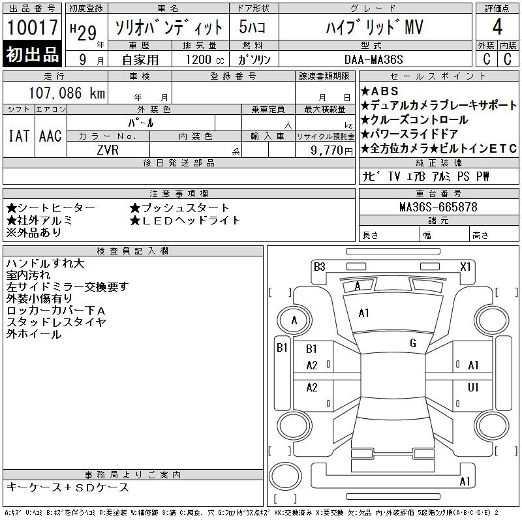
Task: Click the mileage 107,086 km
Action: pyautogui.click(x=67, y=93)
